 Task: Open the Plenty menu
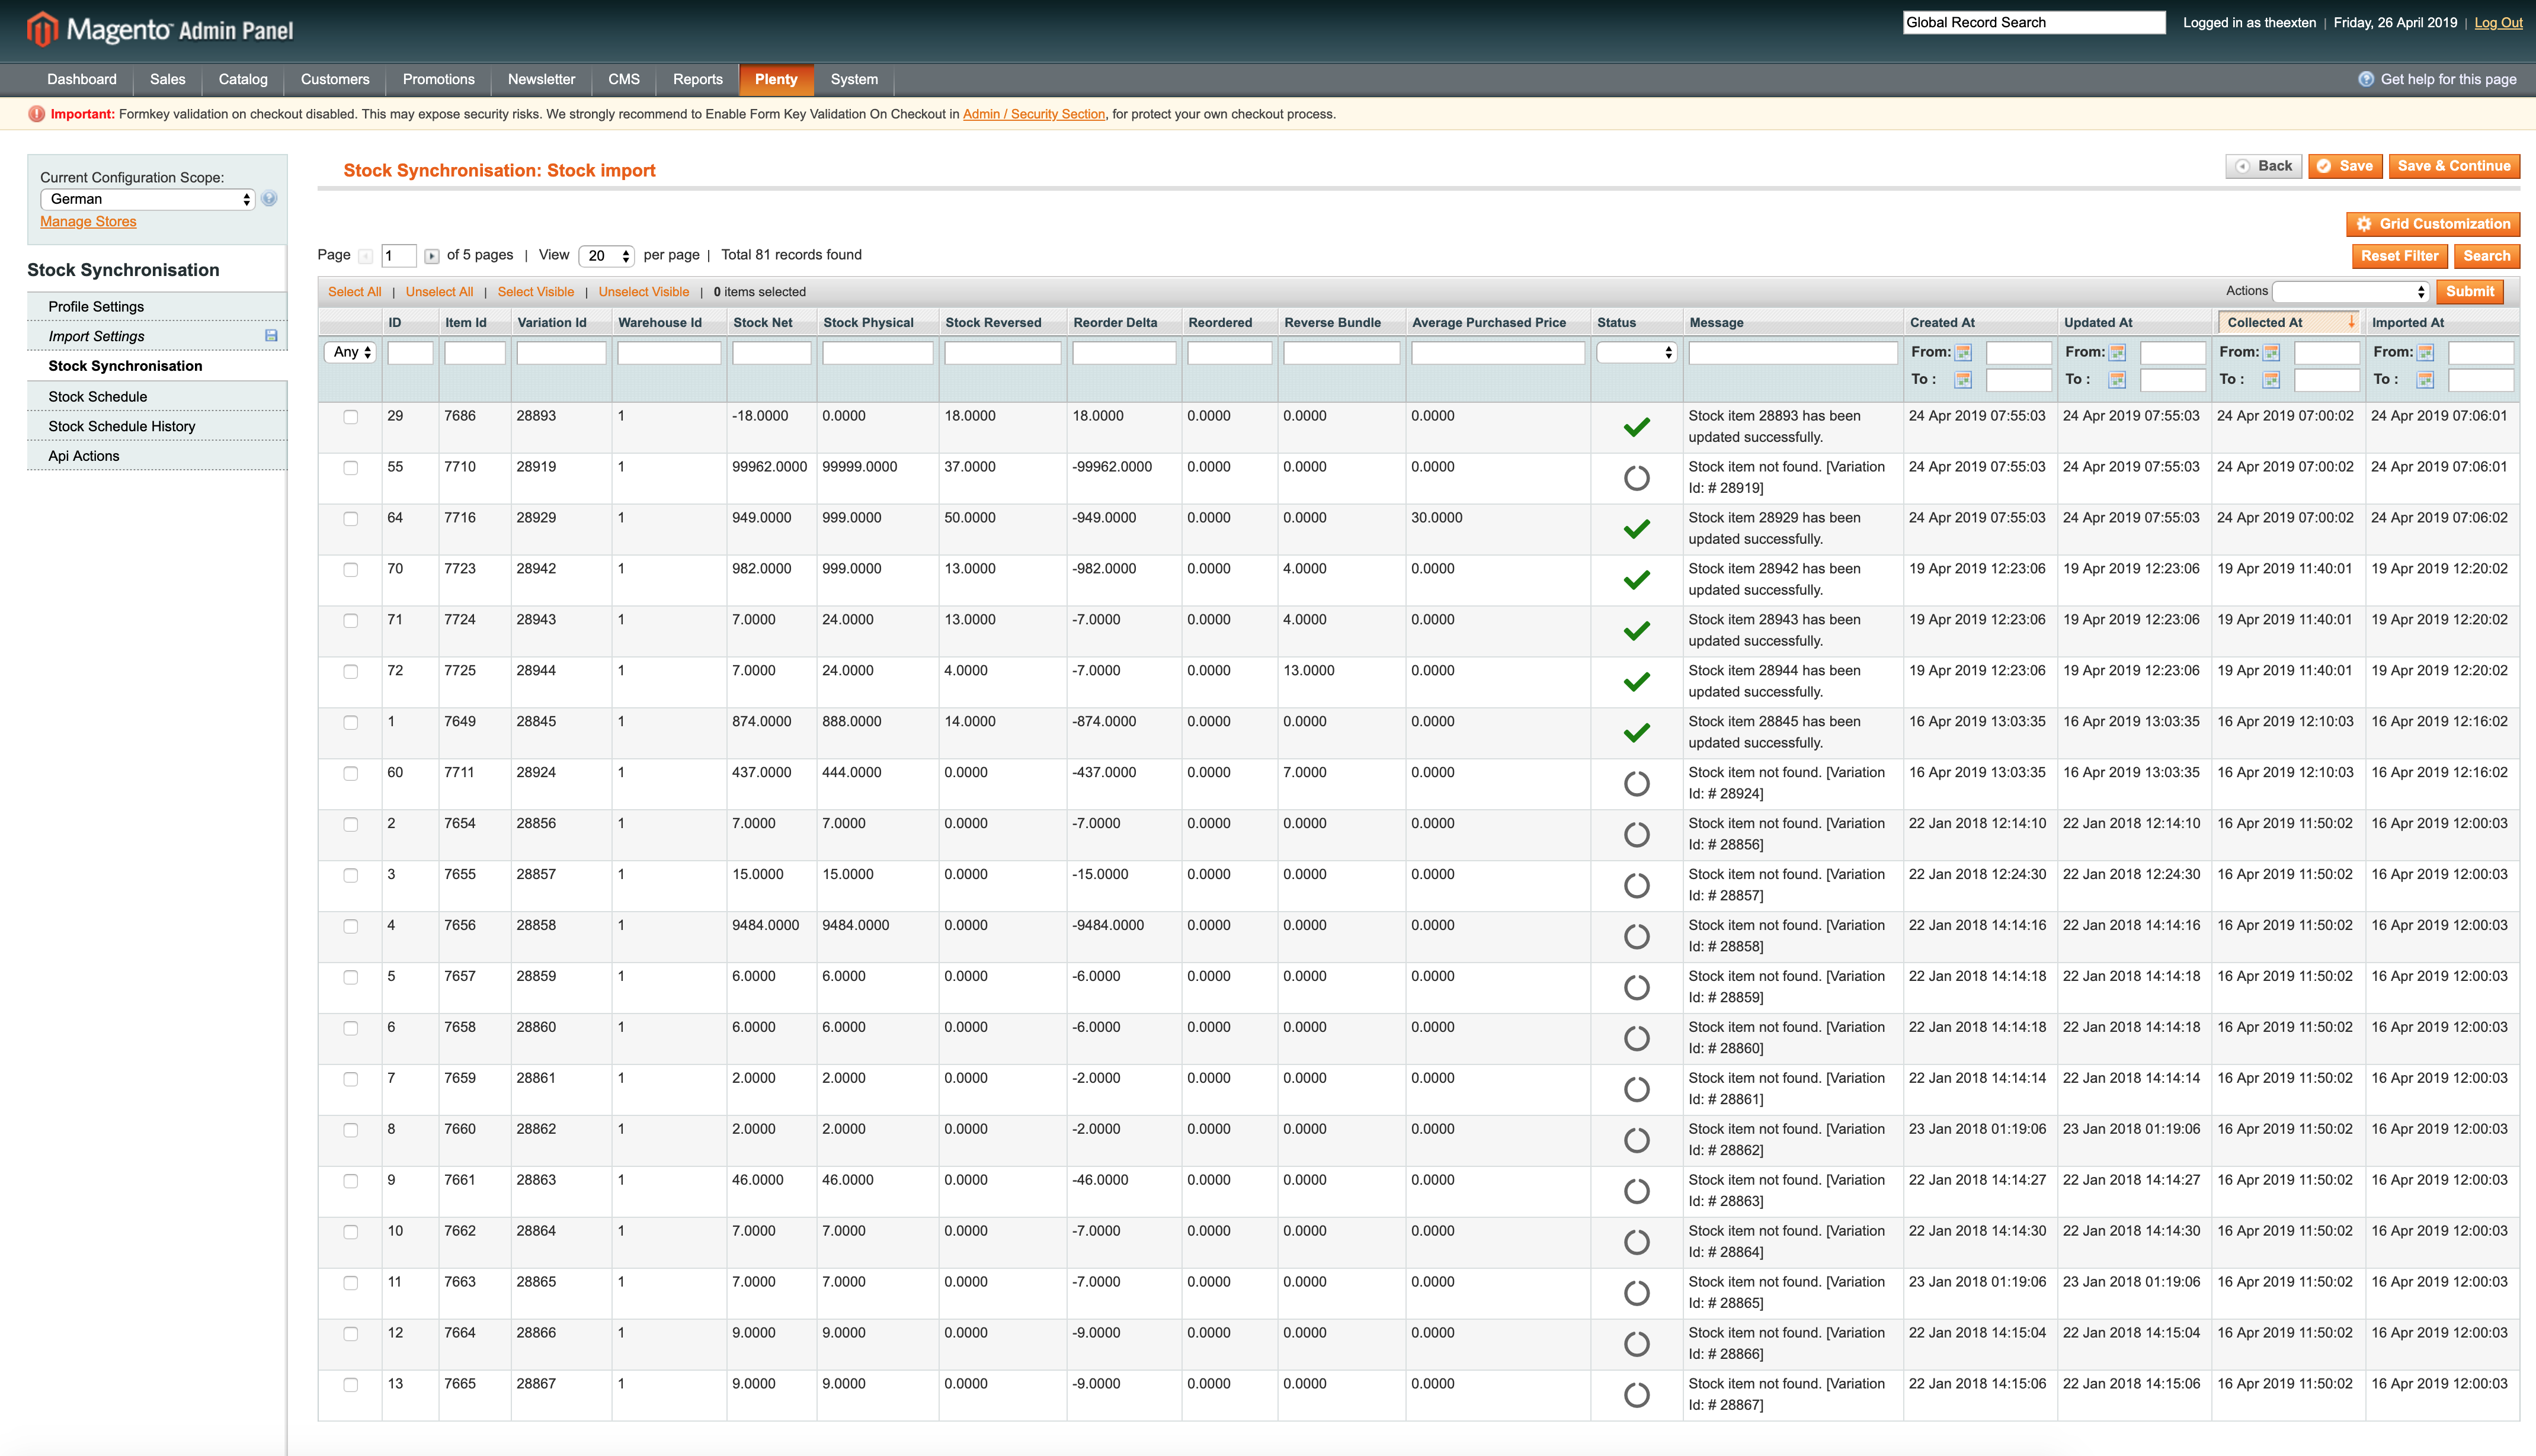pos(776,79)
